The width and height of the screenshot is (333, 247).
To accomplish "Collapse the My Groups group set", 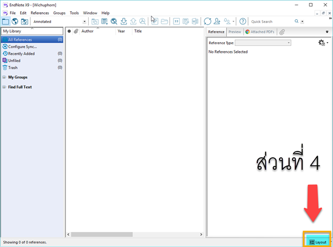I will click(x=4, y=77).
